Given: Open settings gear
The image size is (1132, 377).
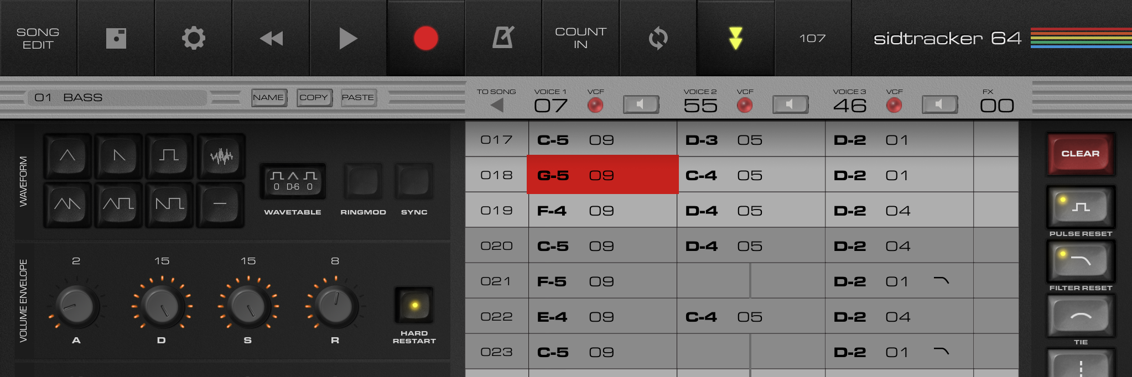Looking at the screenshot, I should [194, 38].
